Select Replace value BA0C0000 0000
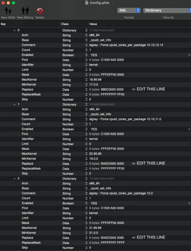 [112, 164]
